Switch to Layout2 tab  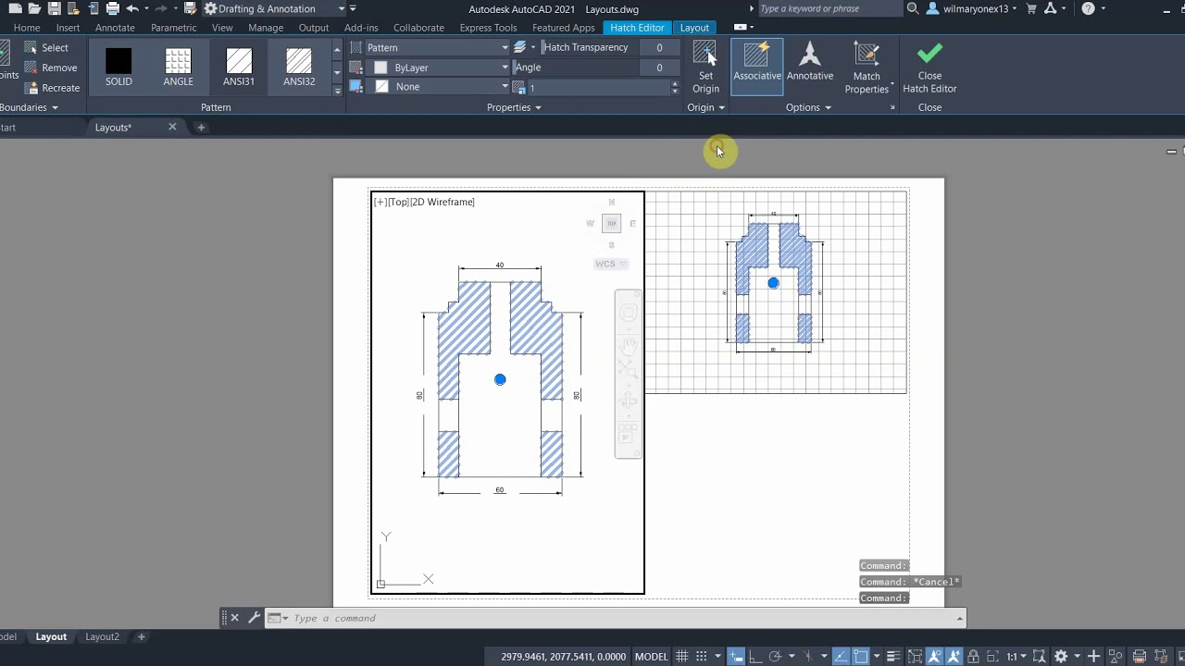point(102,636)
